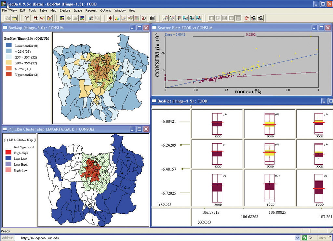The height and width of the screenshot is (241, 333).
Task: Click the > 75% (30) legend label
Action: pyautogui.click(x=23, y=69)
